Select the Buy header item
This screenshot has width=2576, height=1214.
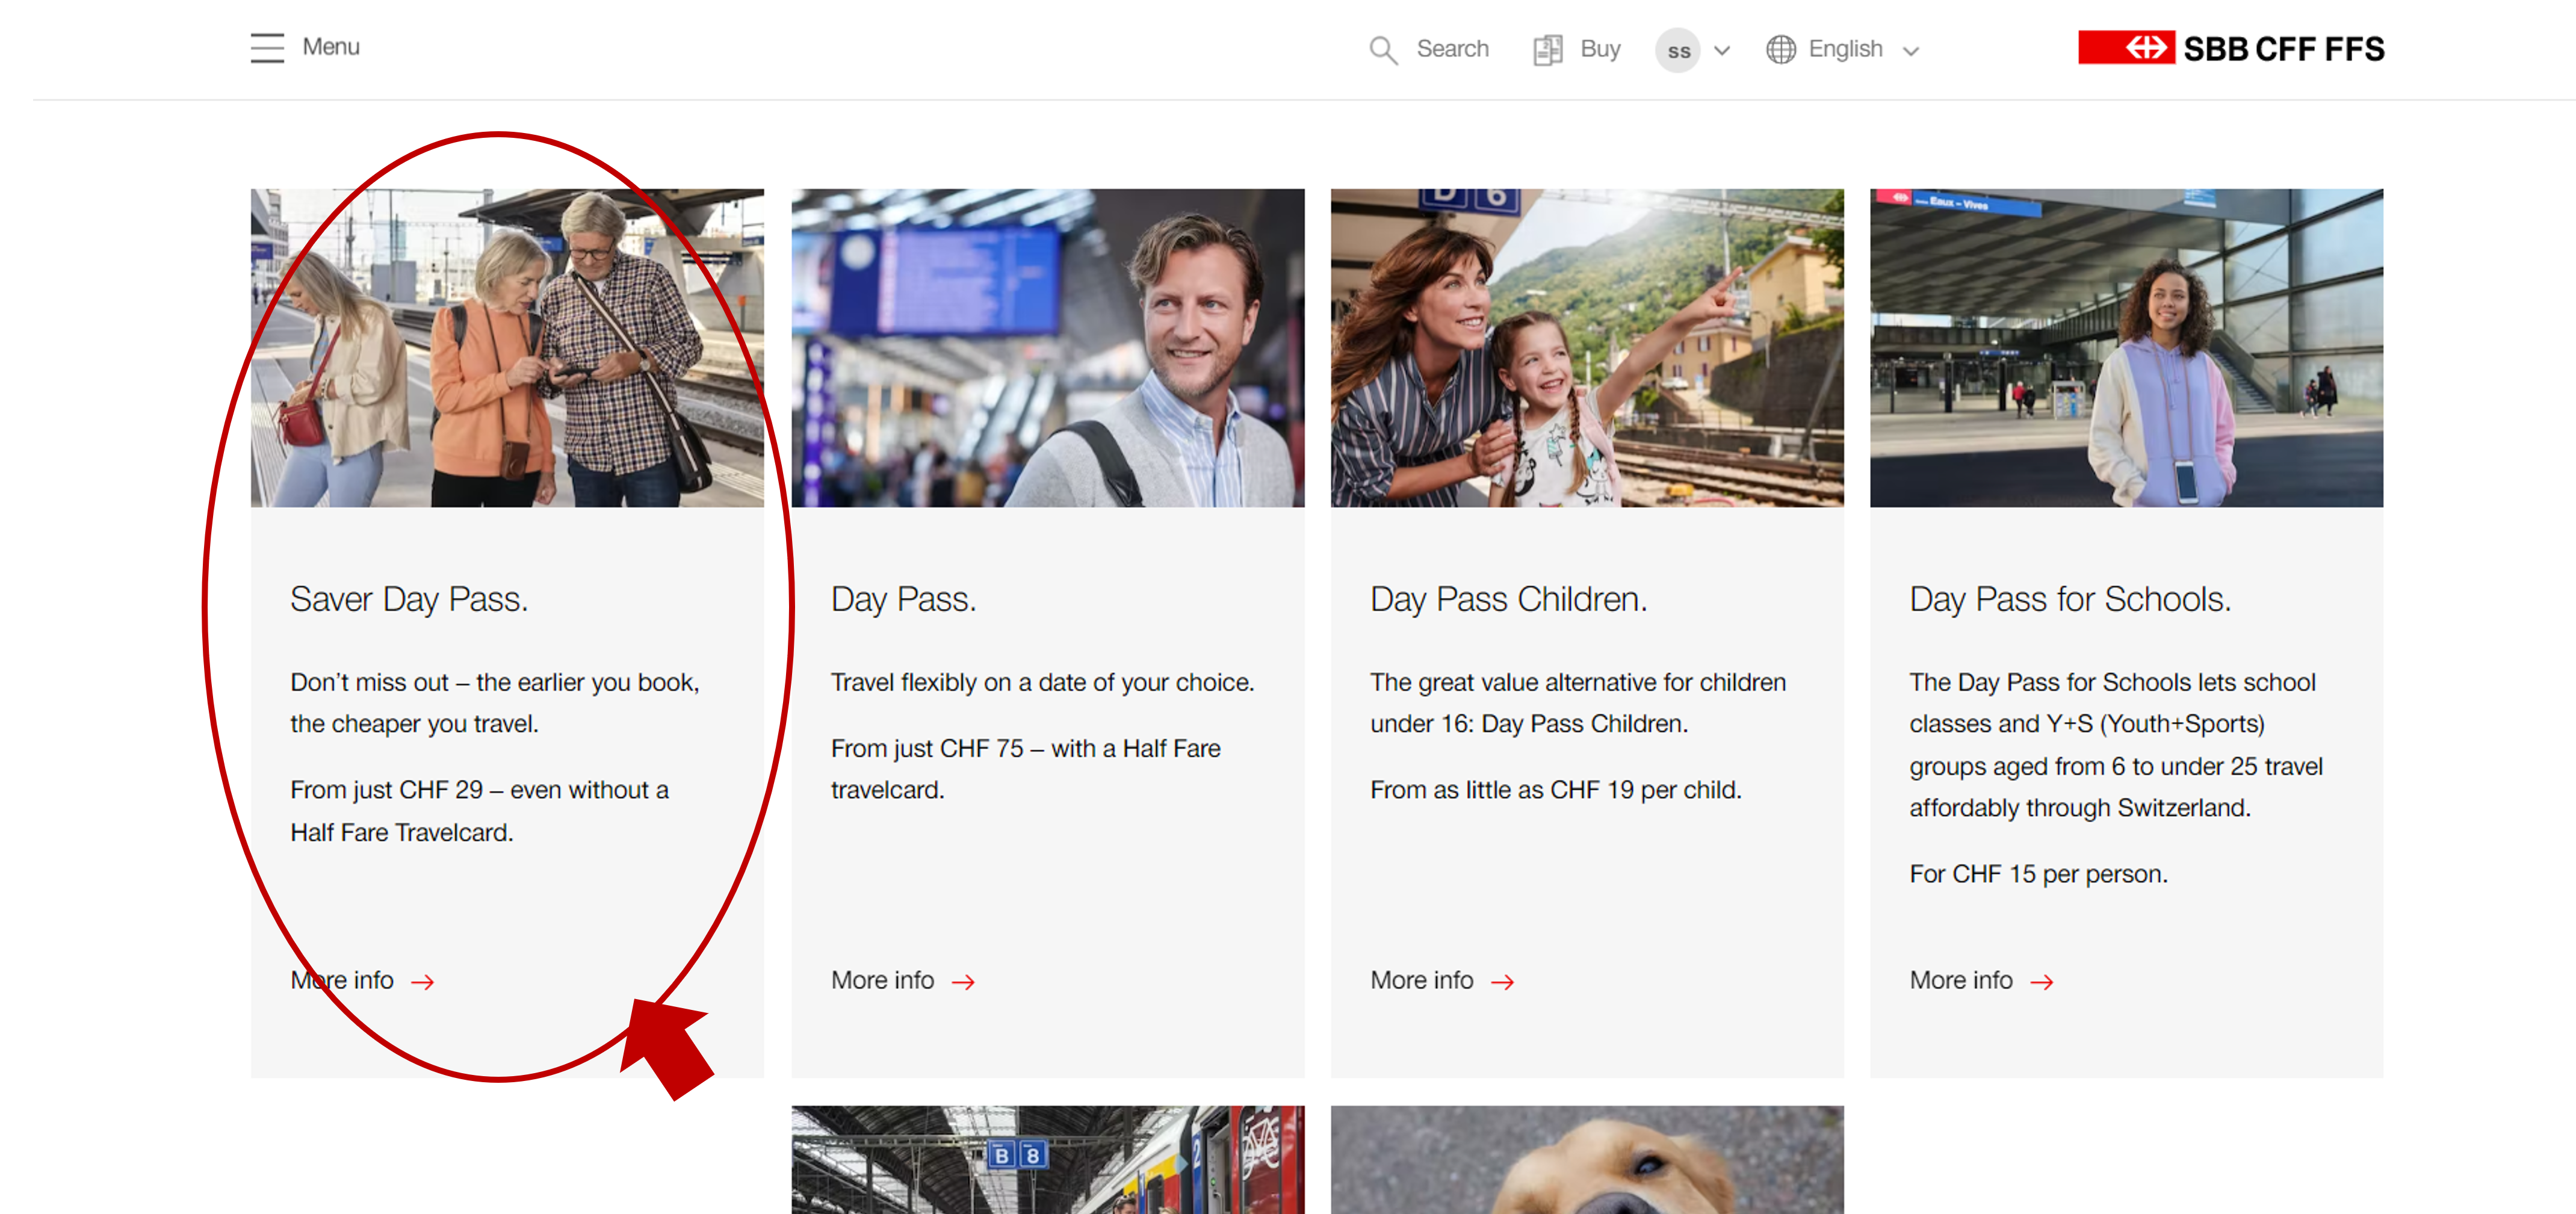coord(1600,49)
